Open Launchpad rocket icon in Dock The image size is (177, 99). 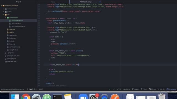36,97
